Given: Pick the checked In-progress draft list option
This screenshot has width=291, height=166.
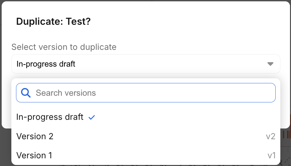Looking at the screenshot, I should click(x=50, y=117).
